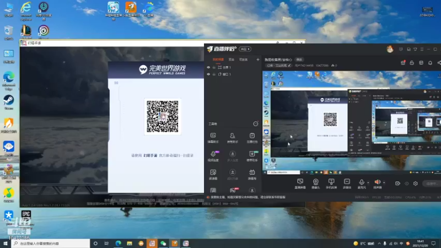Screen dimensions: 441x248
Task: Open Microsoft Edge from the taskbar
Action: (118, 244)
